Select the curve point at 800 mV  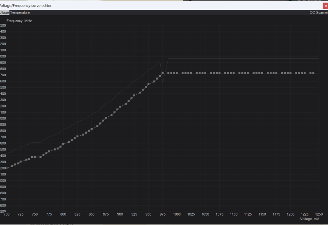tap(63, 144)
